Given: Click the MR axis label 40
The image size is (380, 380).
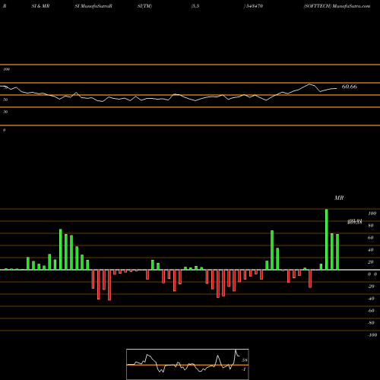Looking at the screenshot, I should 371,250.
